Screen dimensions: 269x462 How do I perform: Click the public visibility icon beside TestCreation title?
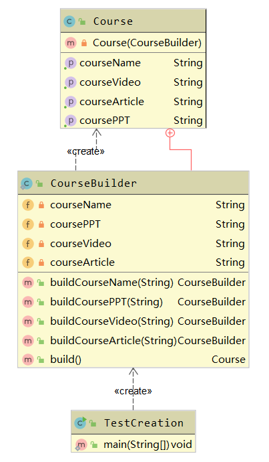pyautogui.click(x=93, y=423)
